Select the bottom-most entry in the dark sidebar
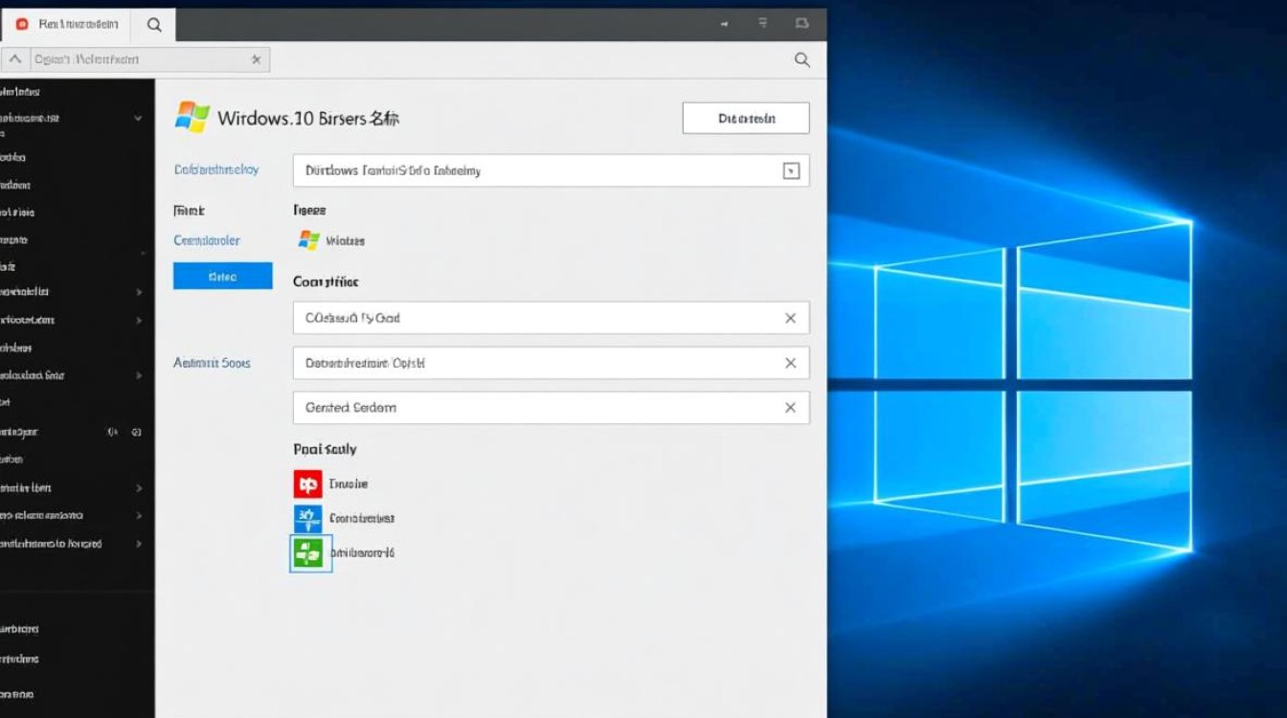Image resolution: width=1287 pixels, height=718 pixels. 19,694
